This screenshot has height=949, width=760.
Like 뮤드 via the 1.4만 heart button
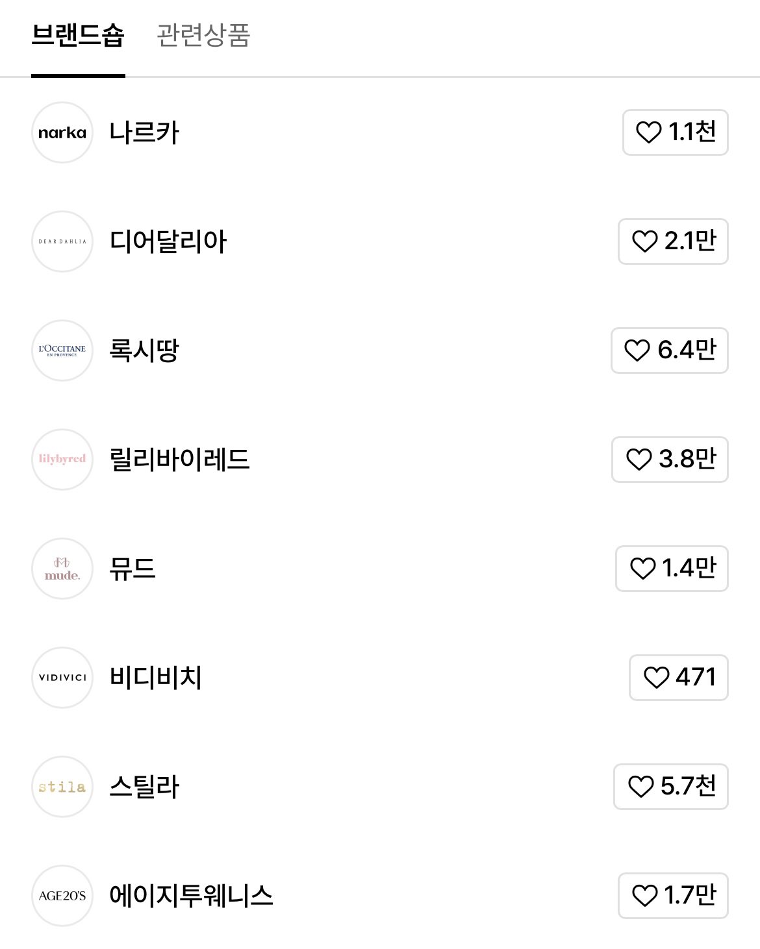pyautogui.click(x=672, y=569)
